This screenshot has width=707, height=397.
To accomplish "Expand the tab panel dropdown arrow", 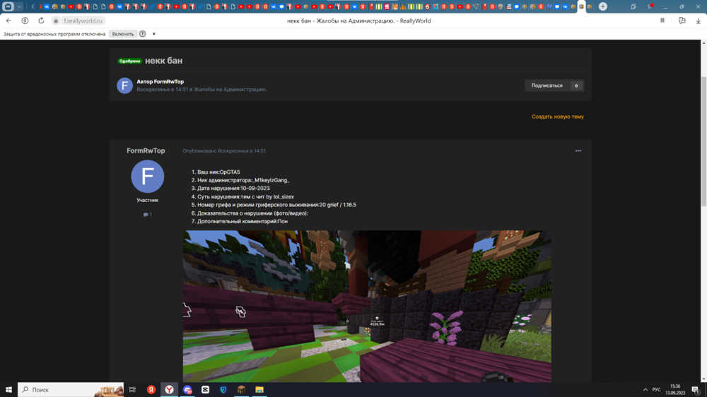I will click(x=19, y=7).
